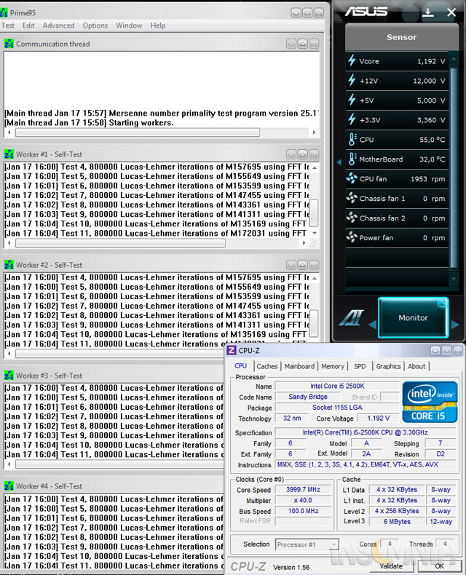
Task: Click the sensor list vertical scrollbar thumb
Action: point(454,168)
